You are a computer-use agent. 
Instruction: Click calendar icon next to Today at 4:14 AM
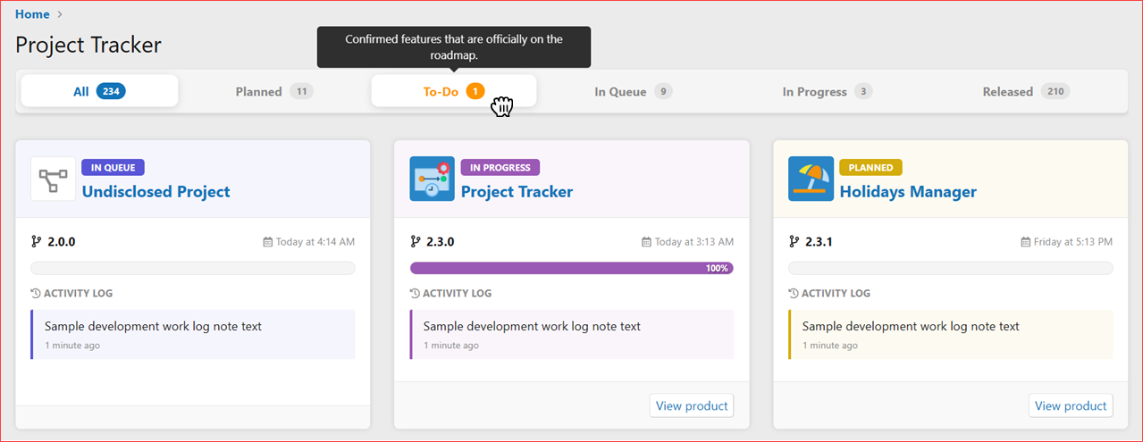point(267,242)
